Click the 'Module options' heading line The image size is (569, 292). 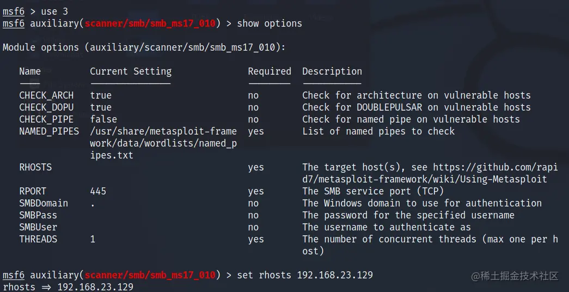[144, 47]
